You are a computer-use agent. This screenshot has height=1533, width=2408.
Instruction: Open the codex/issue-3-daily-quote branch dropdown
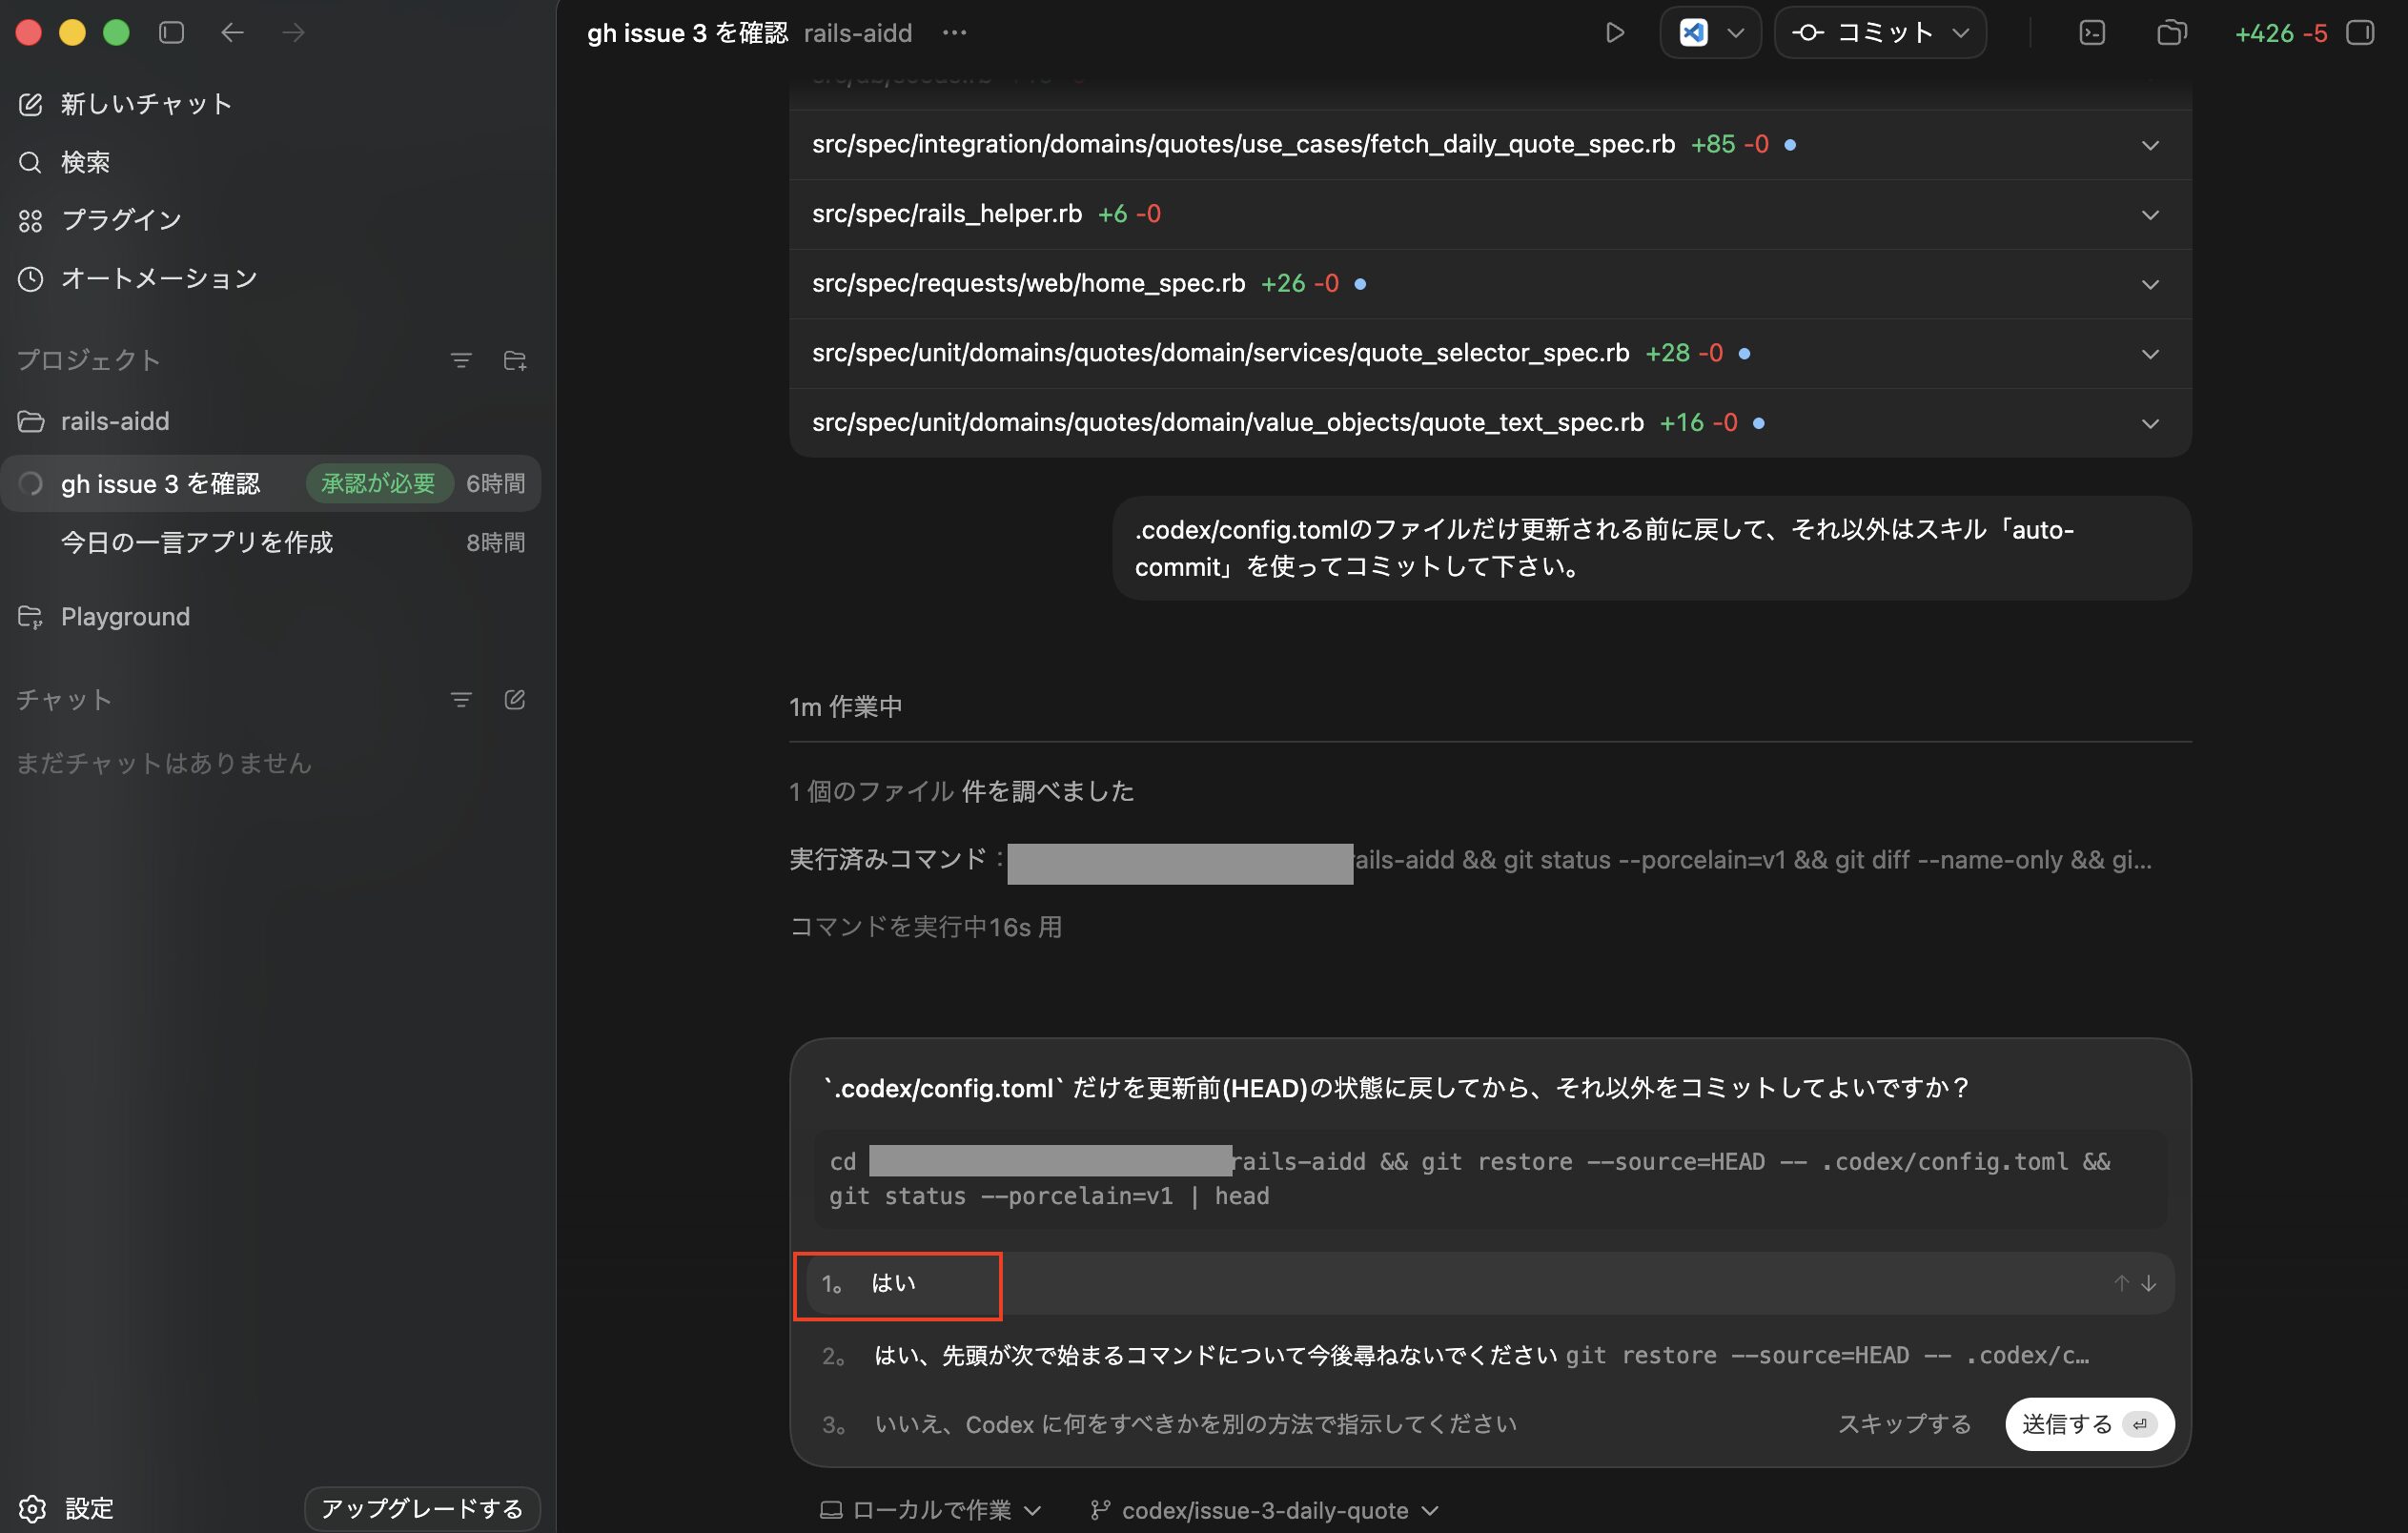pyautogui.click(x=1265, y=1510)
